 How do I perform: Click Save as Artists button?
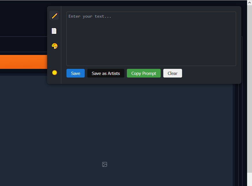(x=106, y=73)
